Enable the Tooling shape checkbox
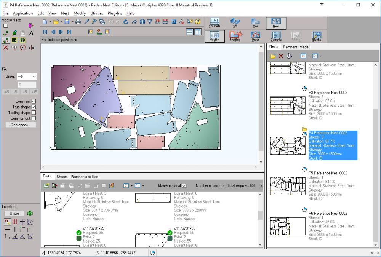 [34, 113]
